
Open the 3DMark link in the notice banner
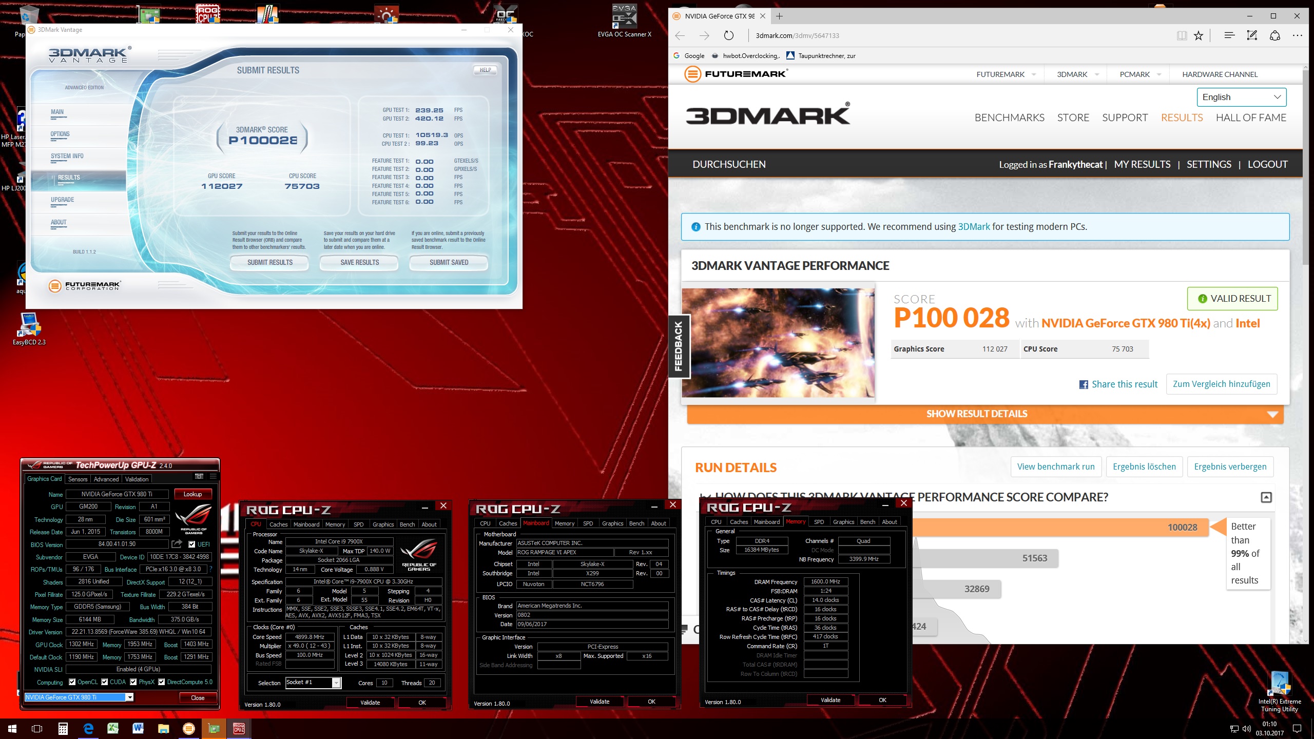974,227
